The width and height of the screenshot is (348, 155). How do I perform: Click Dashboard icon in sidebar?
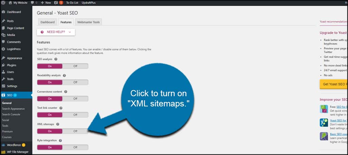(x=3, y=12)
